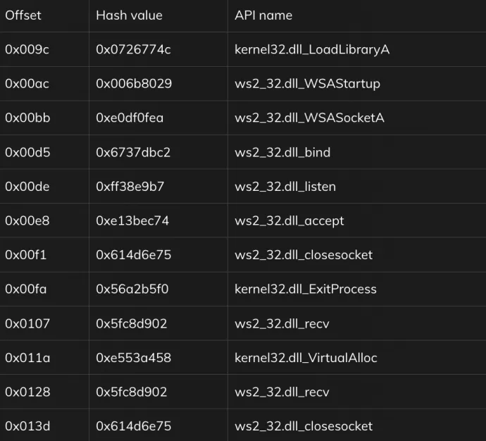Image resolution: width=486 pixels, height=441 pixels.
Task: Select ws2_32.dll_accept API name
Action: 289,220
